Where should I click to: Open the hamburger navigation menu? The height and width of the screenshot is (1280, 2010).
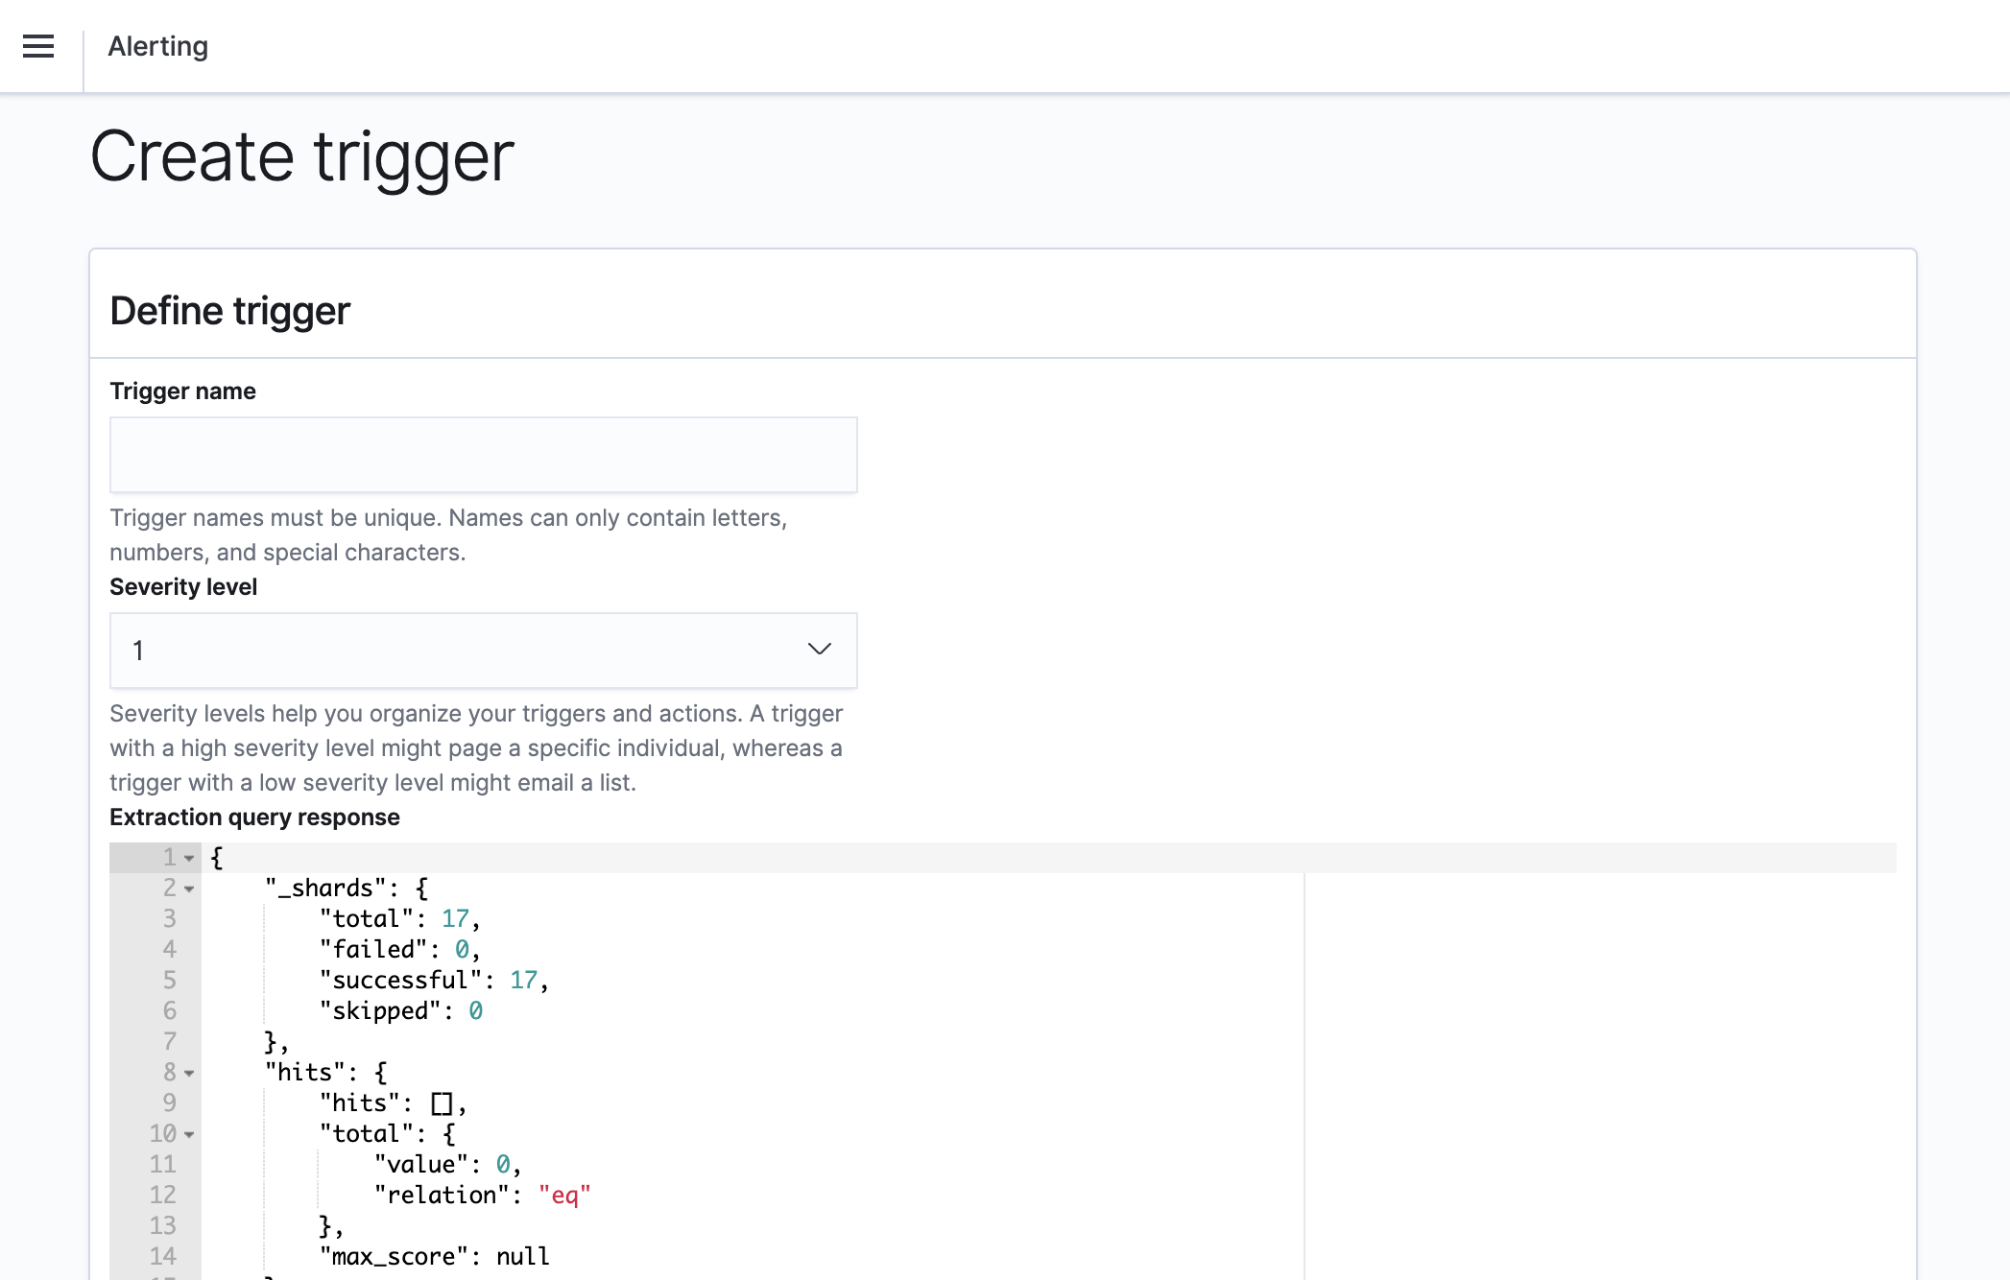[x=38, y=46]
